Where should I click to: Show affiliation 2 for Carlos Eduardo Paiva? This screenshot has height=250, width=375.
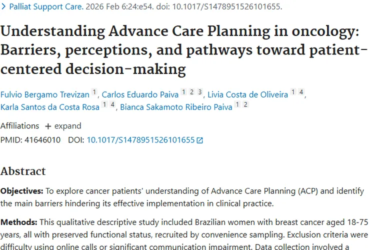(191, 92)
